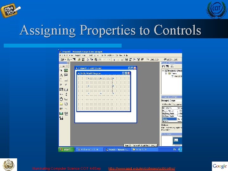Select the OptionButton control in the toolbox
The image size is (228, 171).
(66, 85)
